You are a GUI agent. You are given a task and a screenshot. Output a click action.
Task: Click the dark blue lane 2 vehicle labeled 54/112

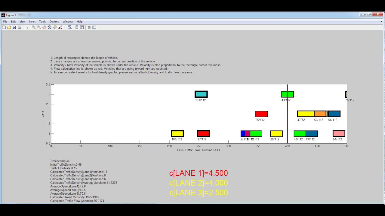334,114
